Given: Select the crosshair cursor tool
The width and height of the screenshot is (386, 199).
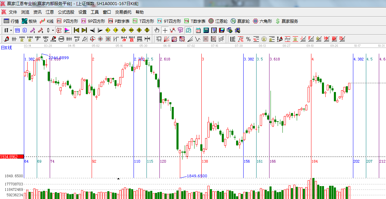Looking at the screenshot, I should coord(165,30).
